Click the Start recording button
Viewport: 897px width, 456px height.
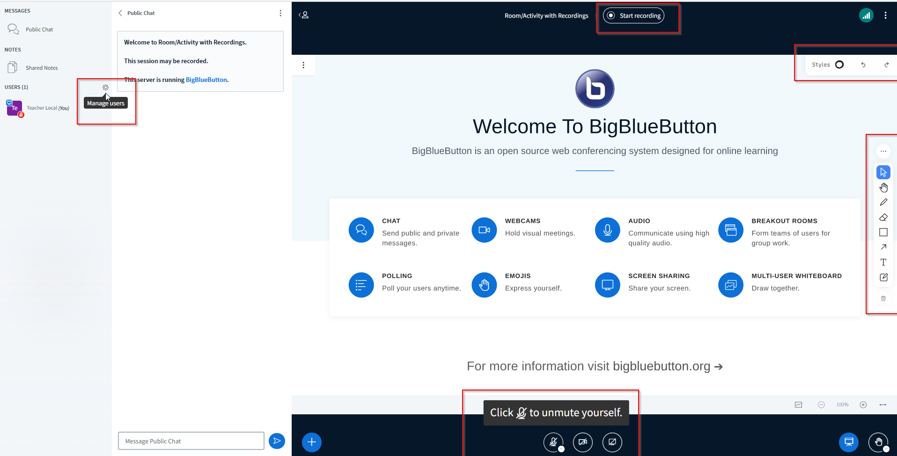tap(633, 15)
